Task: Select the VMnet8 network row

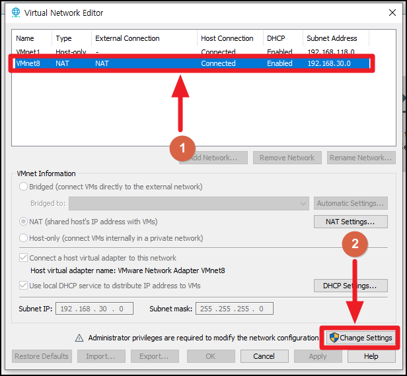Action: [x=192, y=63]
